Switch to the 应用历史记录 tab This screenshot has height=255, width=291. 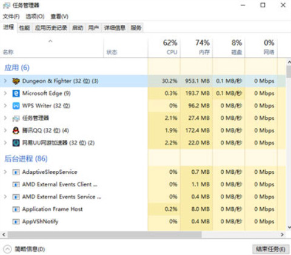pos(51,28)
